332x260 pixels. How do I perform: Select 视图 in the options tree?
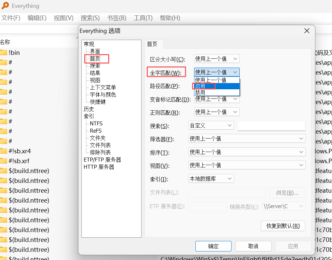tap(95, 80)
